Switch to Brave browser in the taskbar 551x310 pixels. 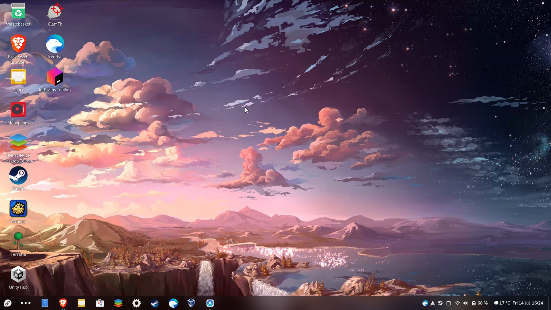coord(63,303)
